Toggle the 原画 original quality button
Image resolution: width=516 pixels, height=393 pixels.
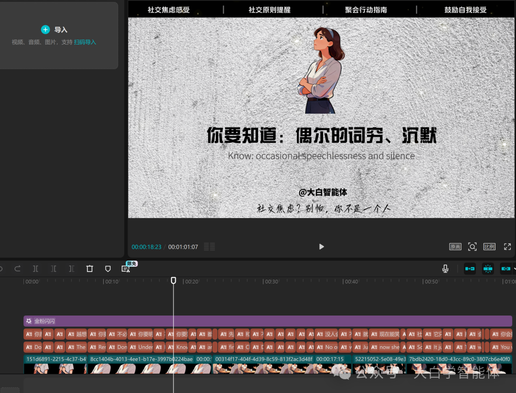coord(455,247)
